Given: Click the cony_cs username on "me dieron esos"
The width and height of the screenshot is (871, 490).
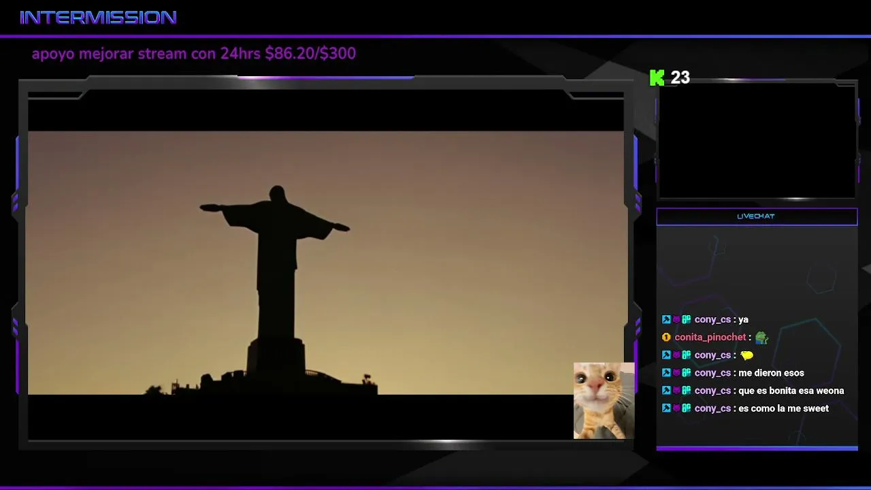Looking at the screenshot, I should click(x=712, y=373).
